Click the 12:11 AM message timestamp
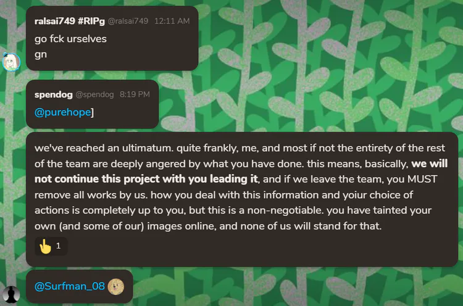 coord(172,21)
